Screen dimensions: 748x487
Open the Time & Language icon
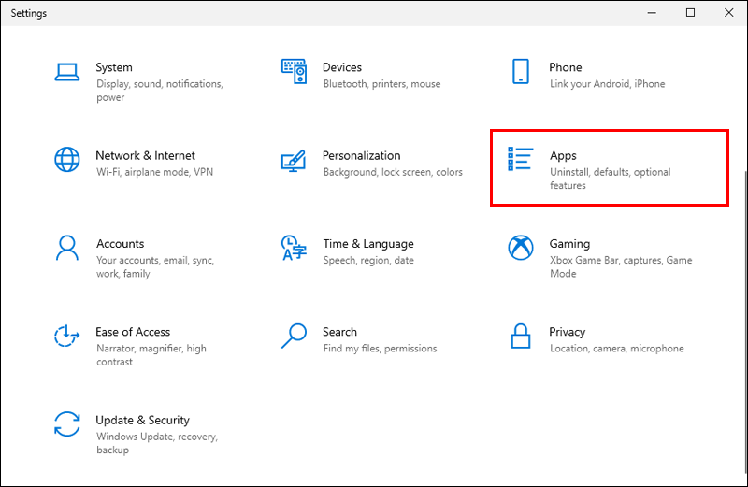294,248
